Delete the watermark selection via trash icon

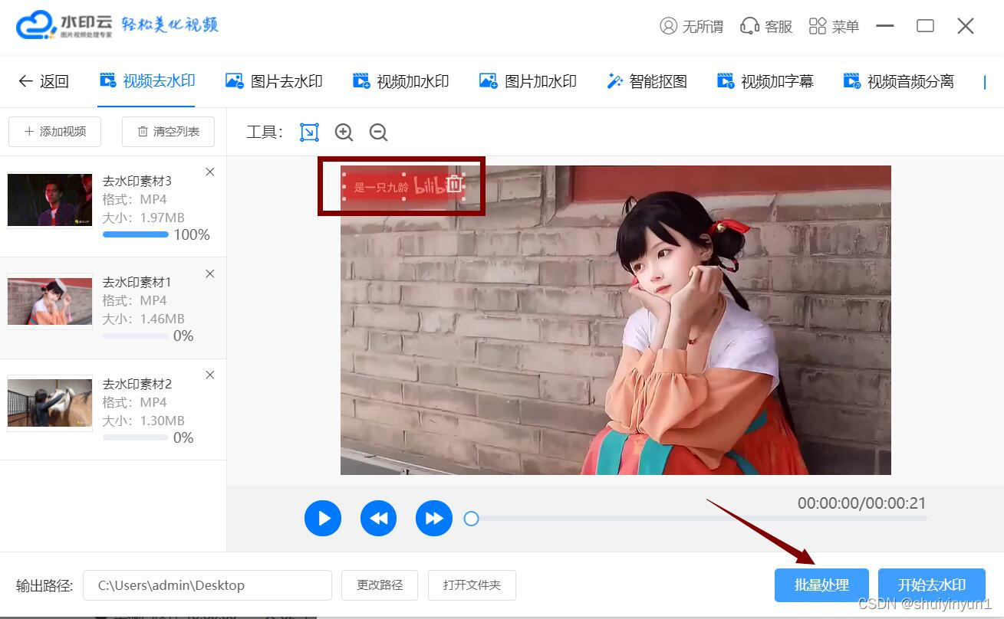(x=454, y=184)
